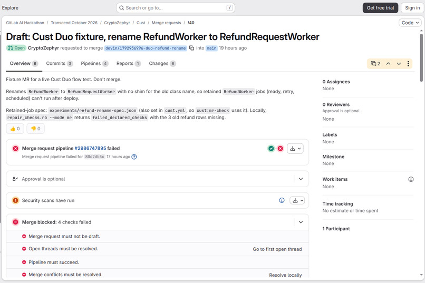Viewport: 425px width, 283px height.
Task: Click the security scans warning icon
Action: pyautogui.click(x=15, y=200)
